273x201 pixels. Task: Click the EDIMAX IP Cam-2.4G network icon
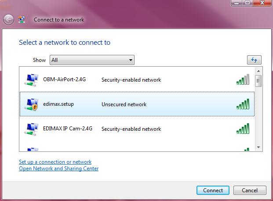click(31, 129)
